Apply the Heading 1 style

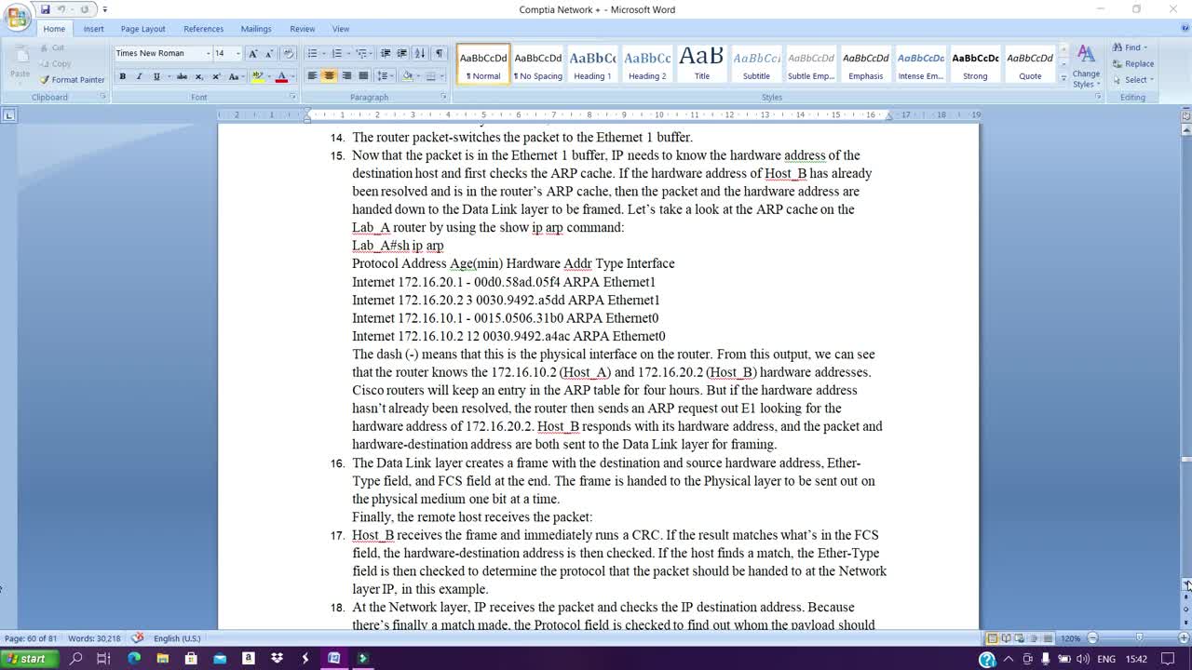click(x=592, y=64)
